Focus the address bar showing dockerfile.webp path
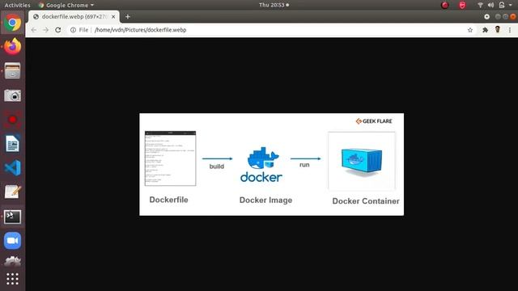This screenshot has height=291, width=518. 271,30
